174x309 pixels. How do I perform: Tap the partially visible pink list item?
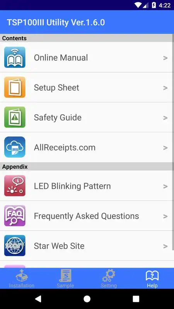[x=86, y=265]
